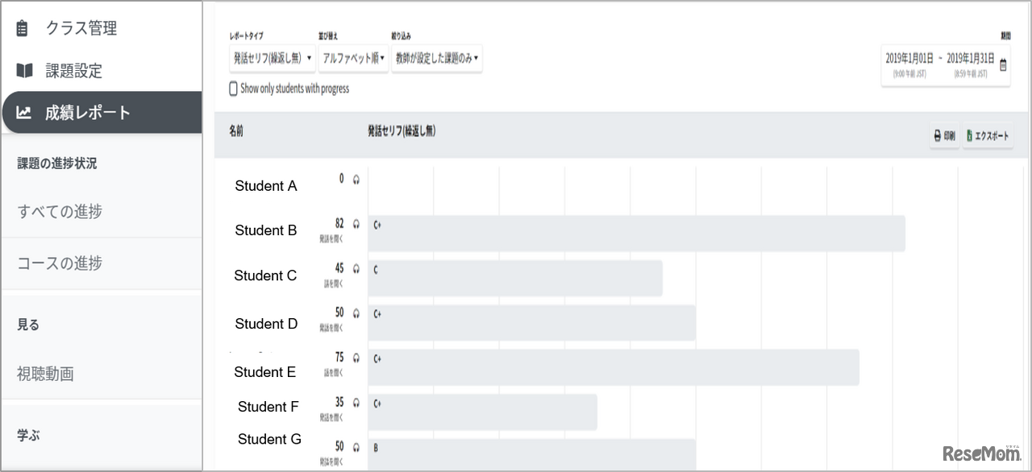Viewport: 1032px width, 472px height.
Task: Open the date range calendar icon
Action: [x=1003, y=65]
